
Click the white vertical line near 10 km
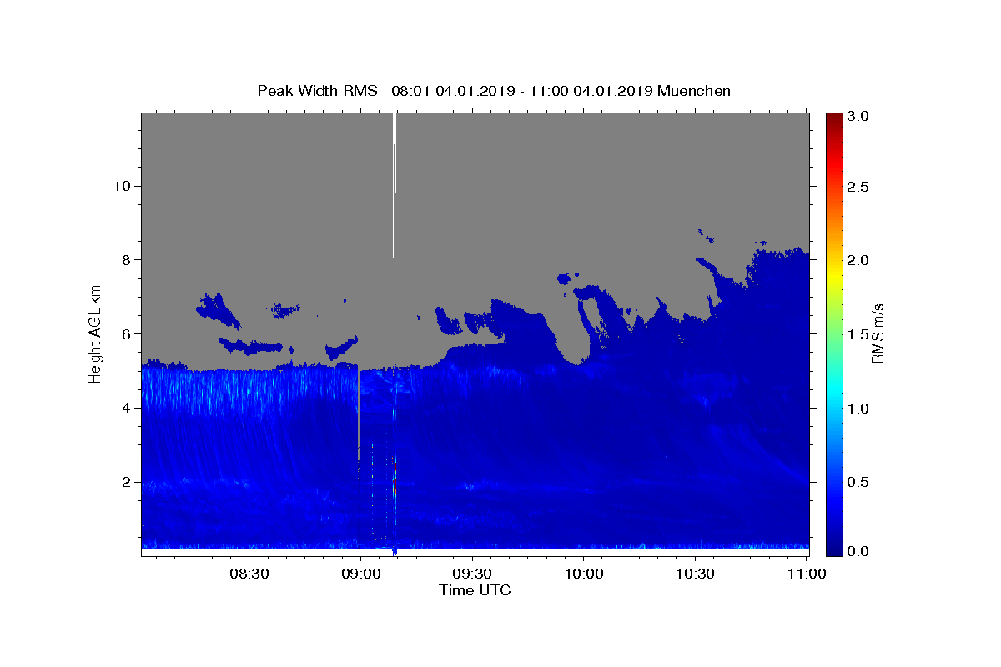click(x=394, y=185)
